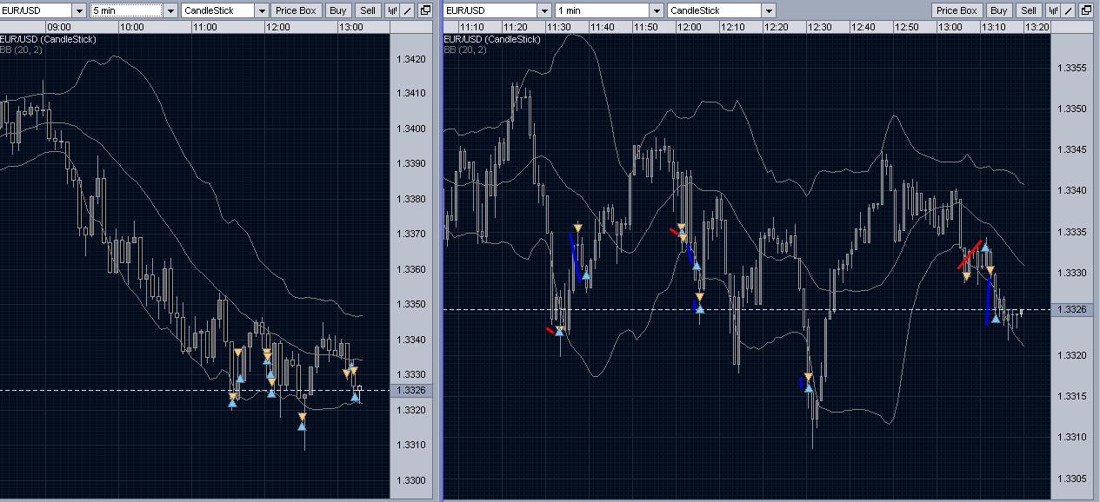1100x502 pixels.
Task: Click the blue buy marker near 11:30 on the 1 min chart
Action: point(560,330)
